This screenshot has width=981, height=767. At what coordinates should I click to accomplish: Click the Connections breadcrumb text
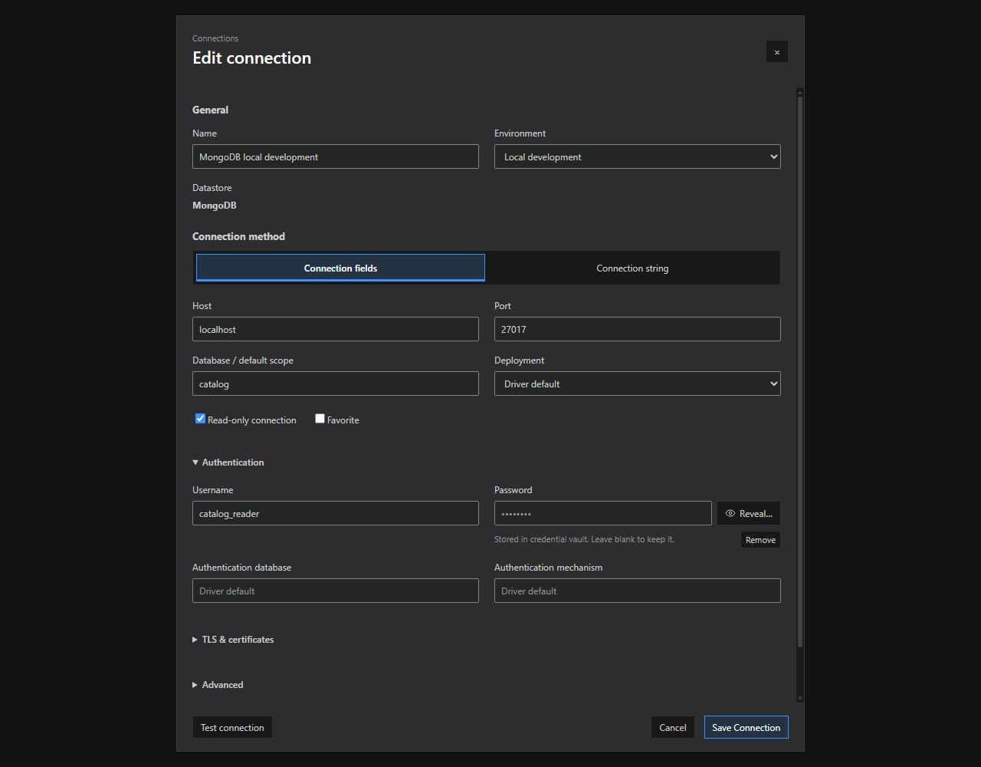tap(215, 38)
